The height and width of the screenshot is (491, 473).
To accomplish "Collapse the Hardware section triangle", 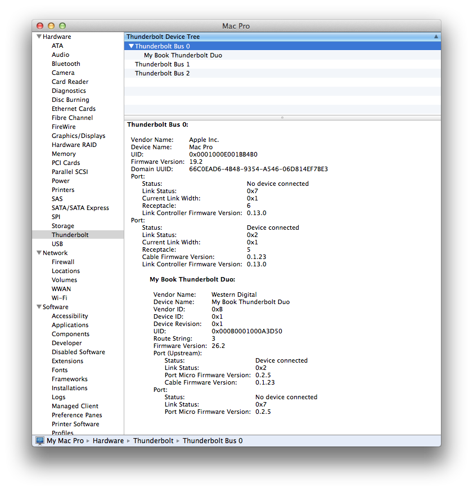I will 39,37.
